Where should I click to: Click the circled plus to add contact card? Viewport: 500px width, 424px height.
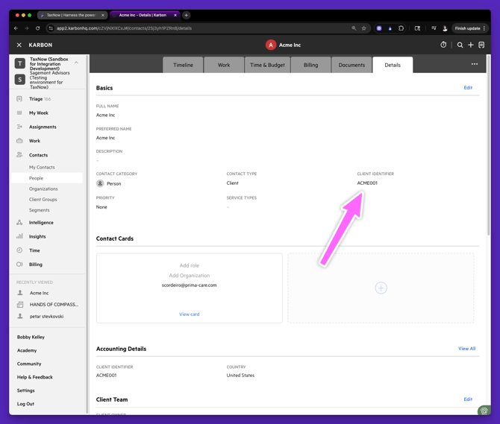click(x=381, y=288)
